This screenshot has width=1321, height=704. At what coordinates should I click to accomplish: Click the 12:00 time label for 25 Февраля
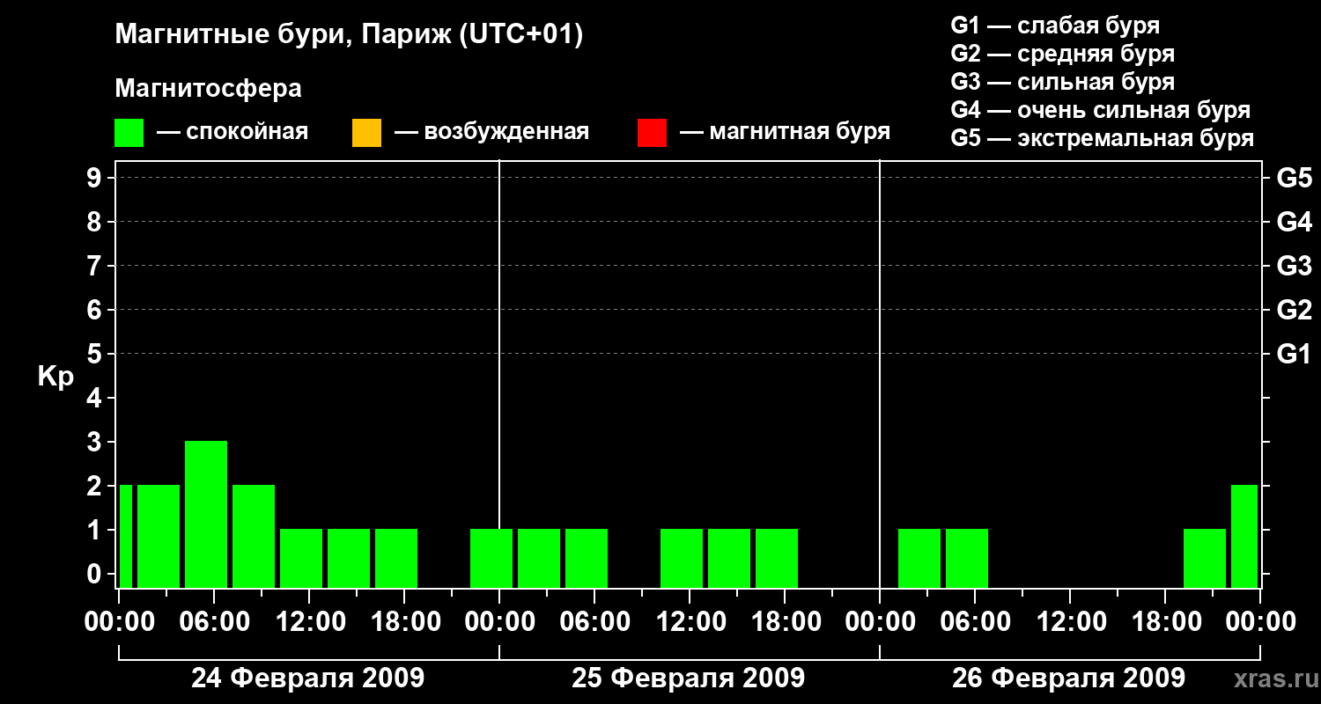click(690, 622)
